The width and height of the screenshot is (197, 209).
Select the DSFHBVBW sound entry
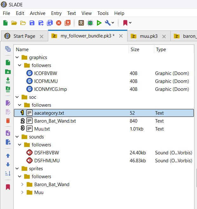(104, 152)
